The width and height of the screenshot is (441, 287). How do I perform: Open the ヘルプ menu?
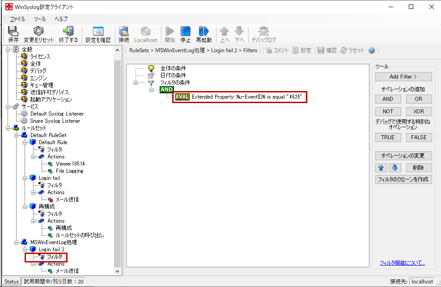(x=61, y=19)
